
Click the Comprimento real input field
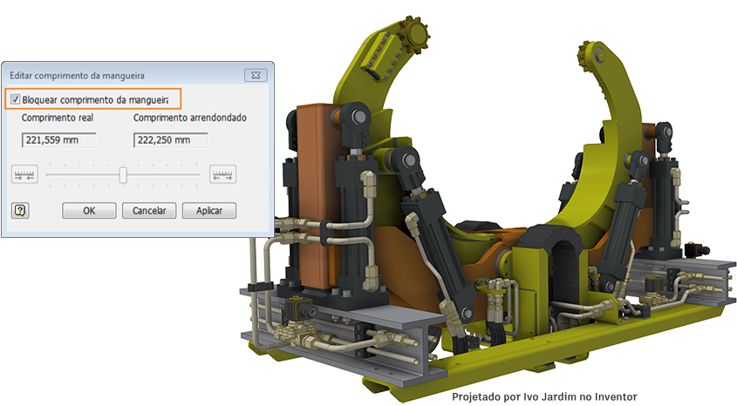click(x=59, y=140)
